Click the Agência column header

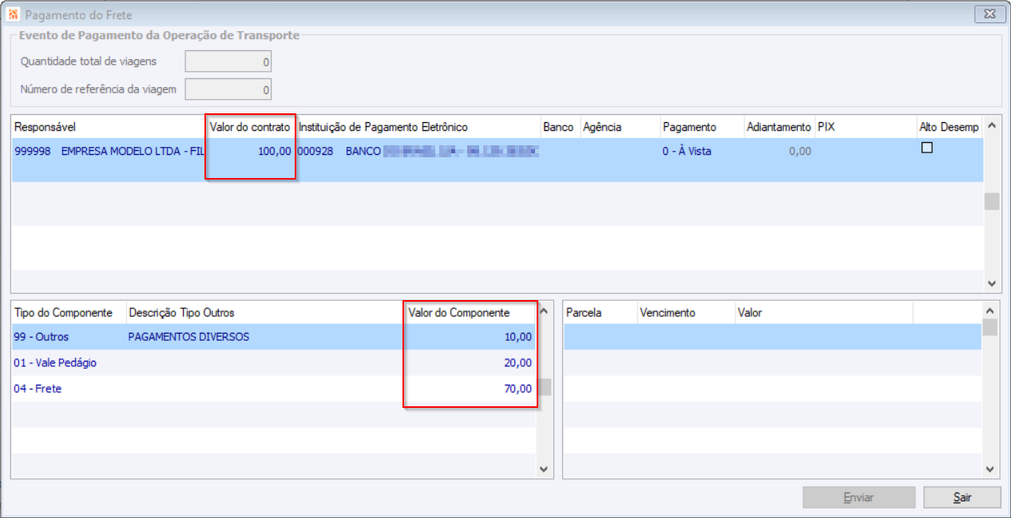(x=620, y=128)
